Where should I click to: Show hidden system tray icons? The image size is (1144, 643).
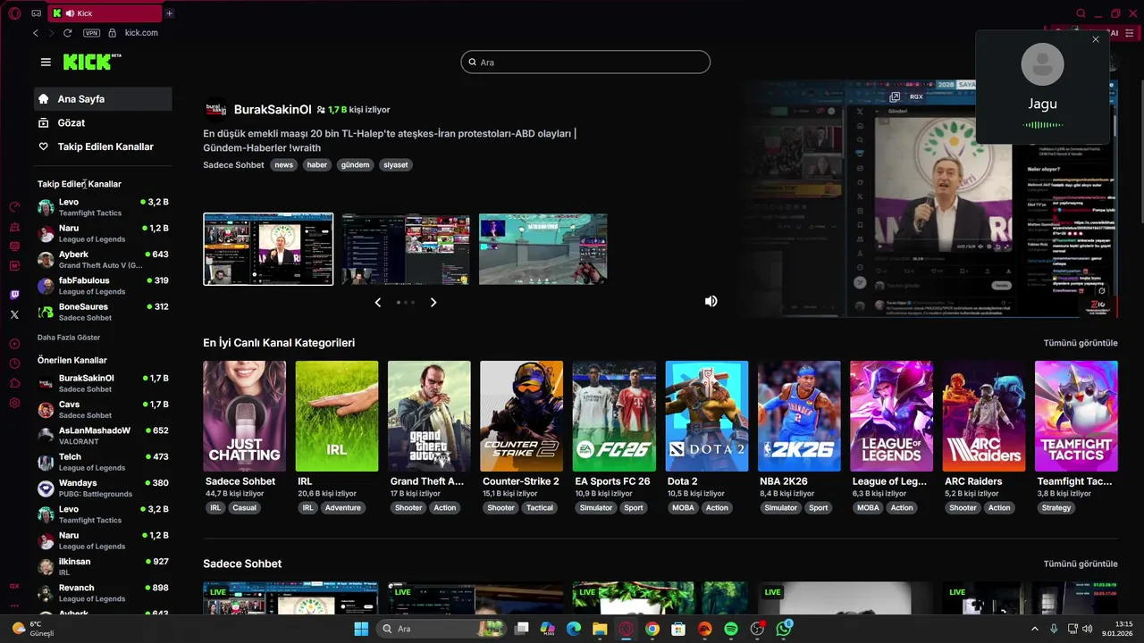(x=1035, y=629)
